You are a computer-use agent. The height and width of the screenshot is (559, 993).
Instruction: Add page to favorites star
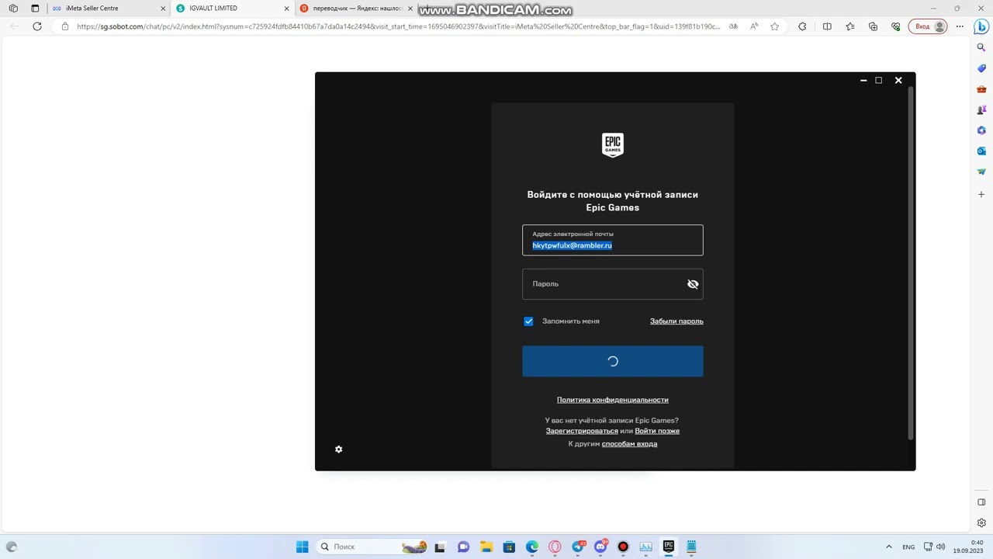774,26
